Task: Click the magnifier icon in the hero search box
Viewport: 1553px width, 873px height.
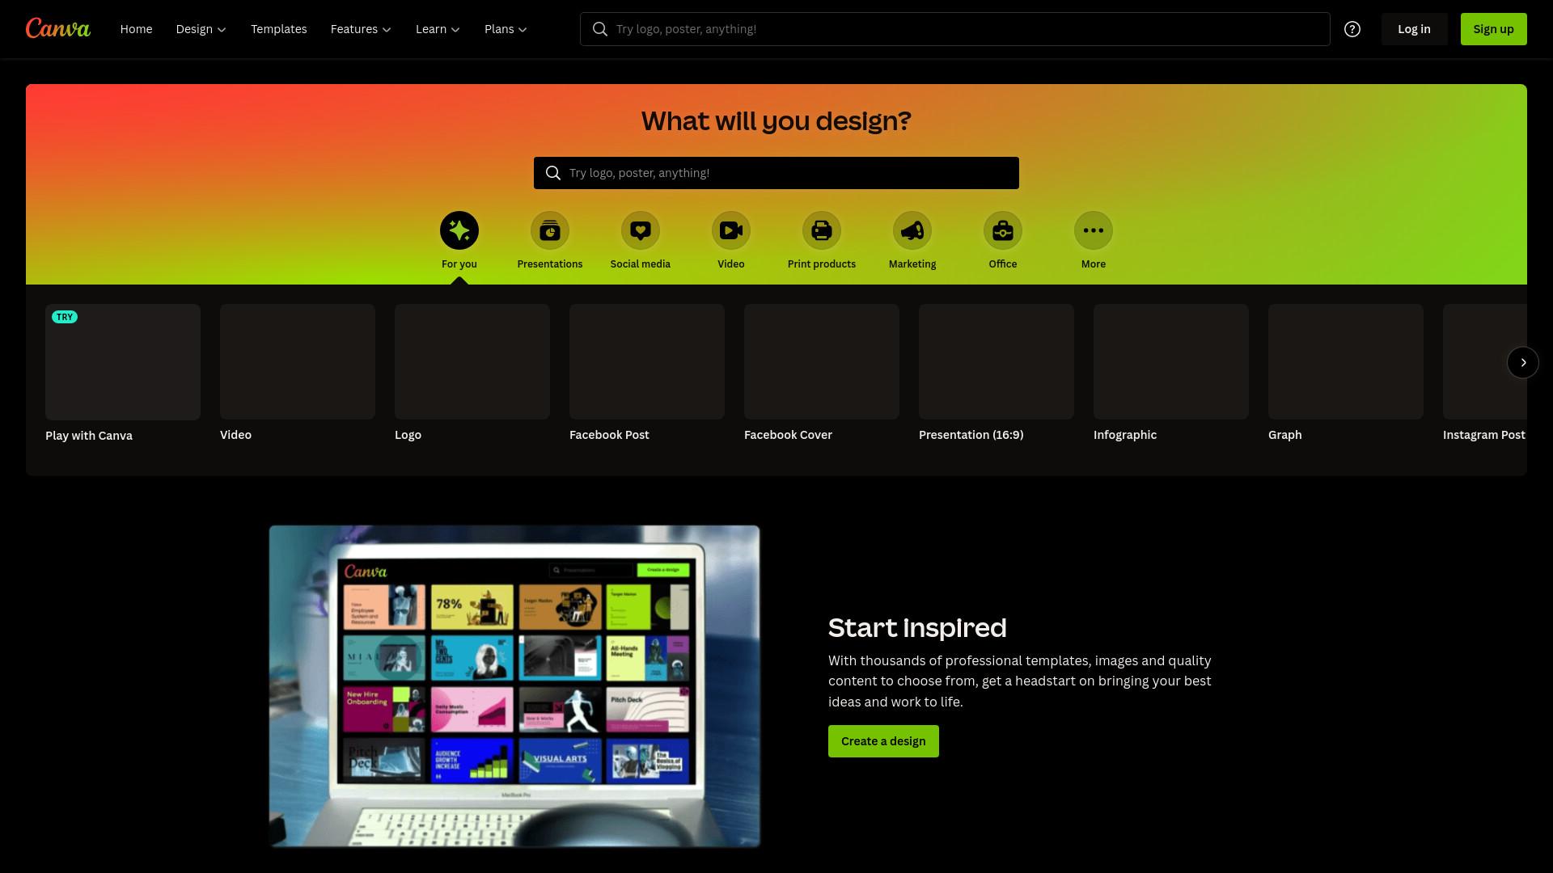Action: pyautogui.click(x=553, y=173)
